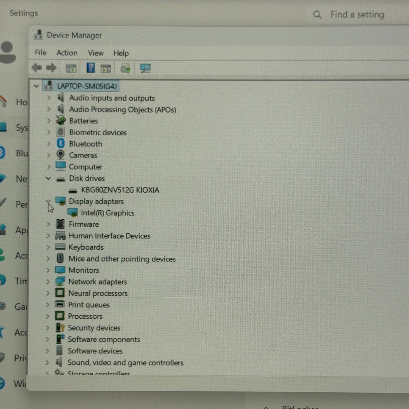Screen dimensions: 409x409
Task: Click the Neural processors icon
Action: (x=60, y=293)
